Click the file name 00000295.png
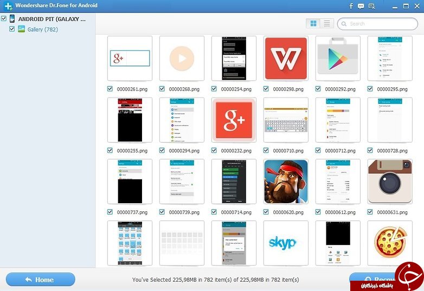 tap(392, 89)
